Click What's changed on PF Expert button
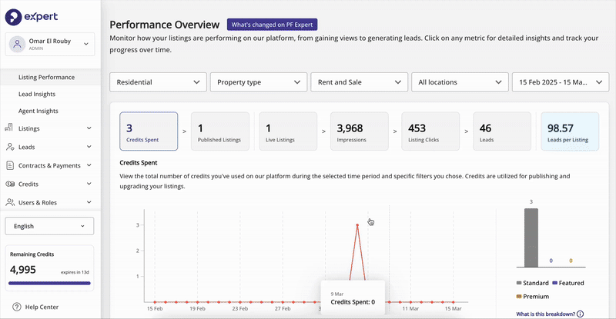Screen dimensions: 616x319 click(x=273, y=25)
